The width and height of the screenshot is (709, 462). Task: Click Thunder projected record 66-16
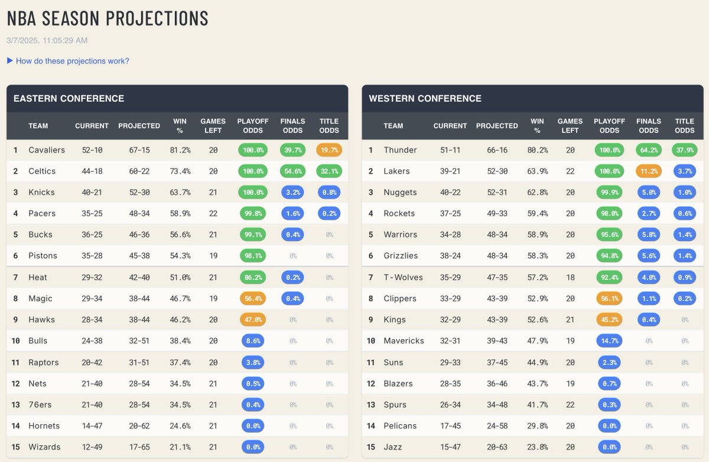click(x=497, y=150)
